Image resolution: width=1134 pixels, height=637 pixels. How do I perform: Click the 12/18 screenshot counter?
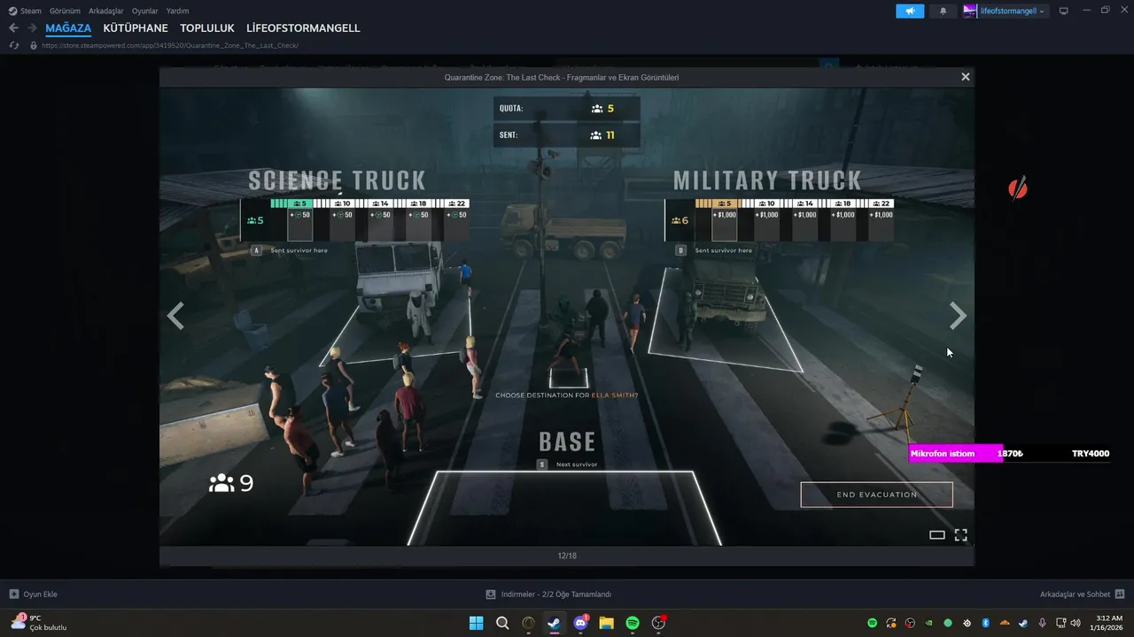point(567,556)
